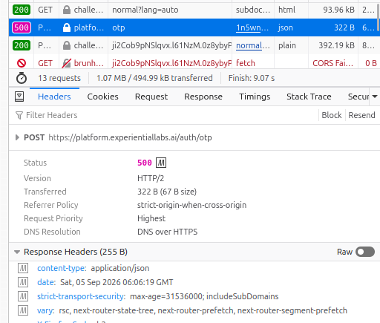Click the strict-transport-security header name
This screenshot has width=380, height=323.
point(81,296)
